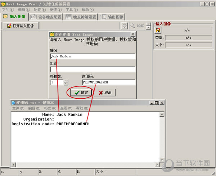Click the 授权数 license count field

click(57, 82)
